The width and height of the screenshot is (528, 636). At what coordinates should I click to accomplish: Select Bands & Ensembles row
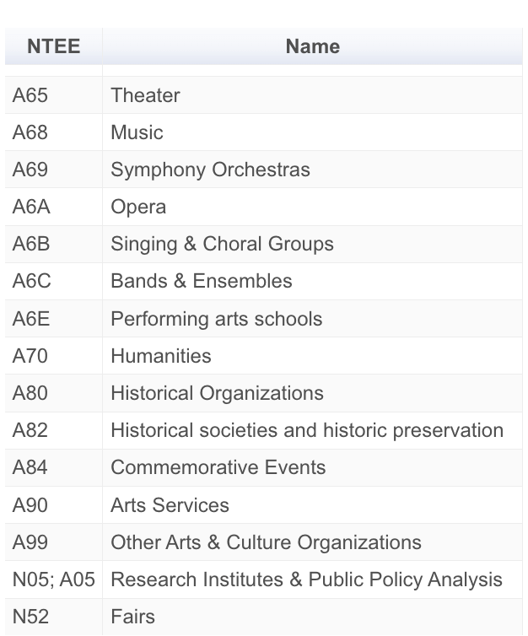click(201, 281)
